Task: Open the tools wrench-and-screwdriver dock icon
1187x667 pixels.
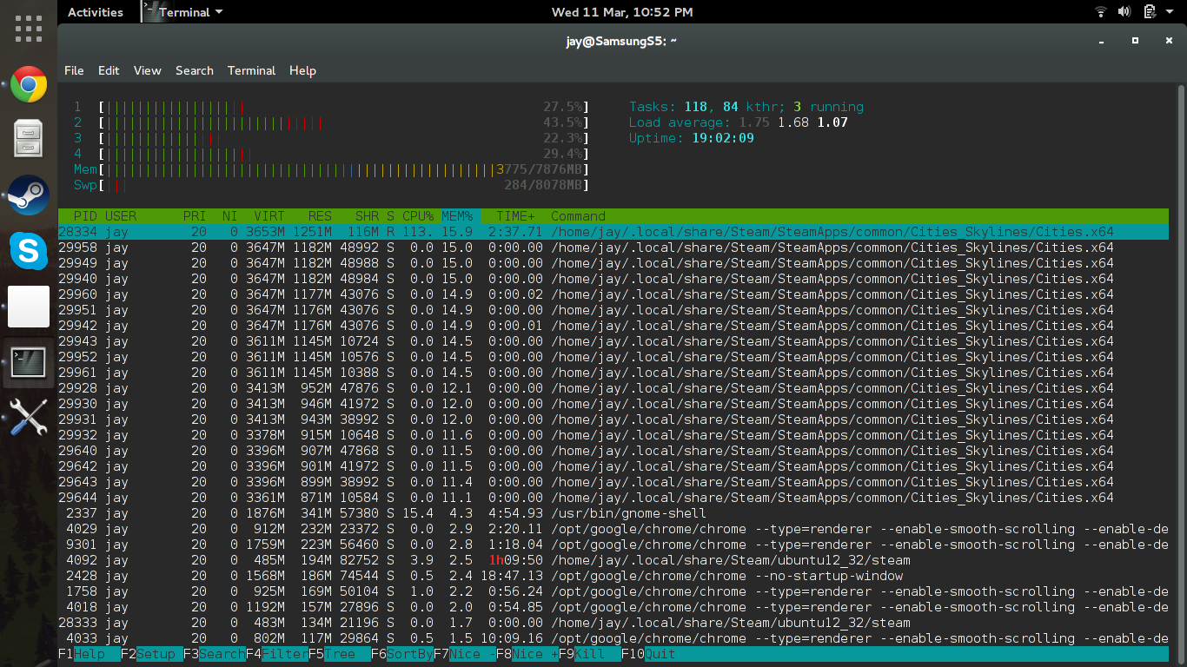Action: point(29,418)
